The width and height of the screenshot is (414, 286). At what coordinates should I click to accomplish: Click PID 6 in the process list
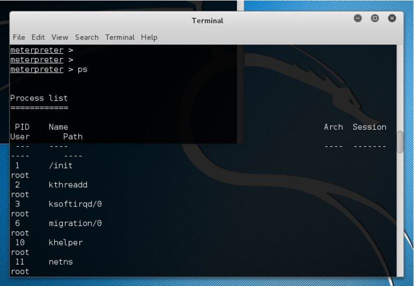pyautogui.click(x=18, y=223)
